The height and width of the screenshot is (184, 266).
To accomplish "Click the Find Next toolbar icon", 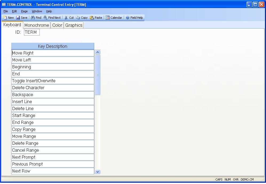I will pyautogui.click(x=46, y=18).
